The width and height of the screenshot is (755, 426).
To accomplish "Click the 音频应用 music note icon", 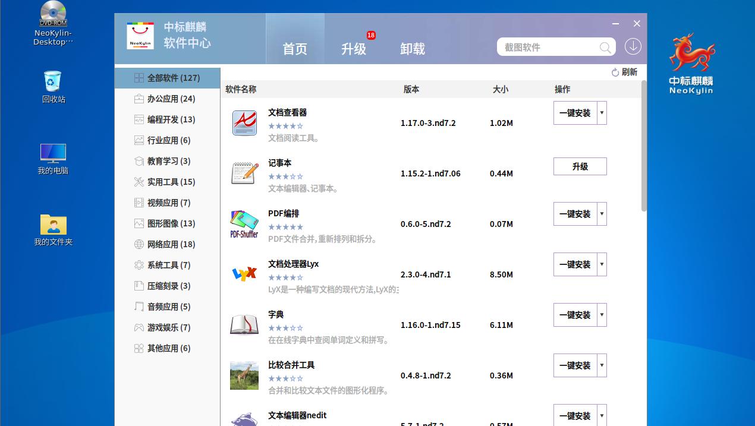I will (139, 307).
